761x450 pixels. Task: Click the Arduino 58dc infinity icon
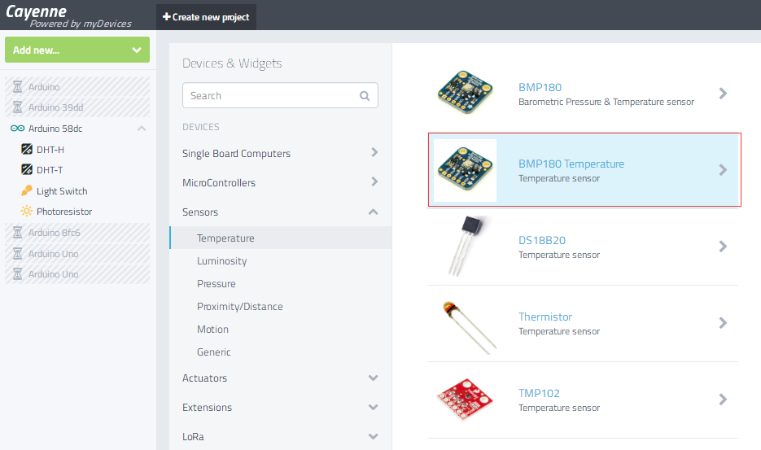click(x=17, y=128)
